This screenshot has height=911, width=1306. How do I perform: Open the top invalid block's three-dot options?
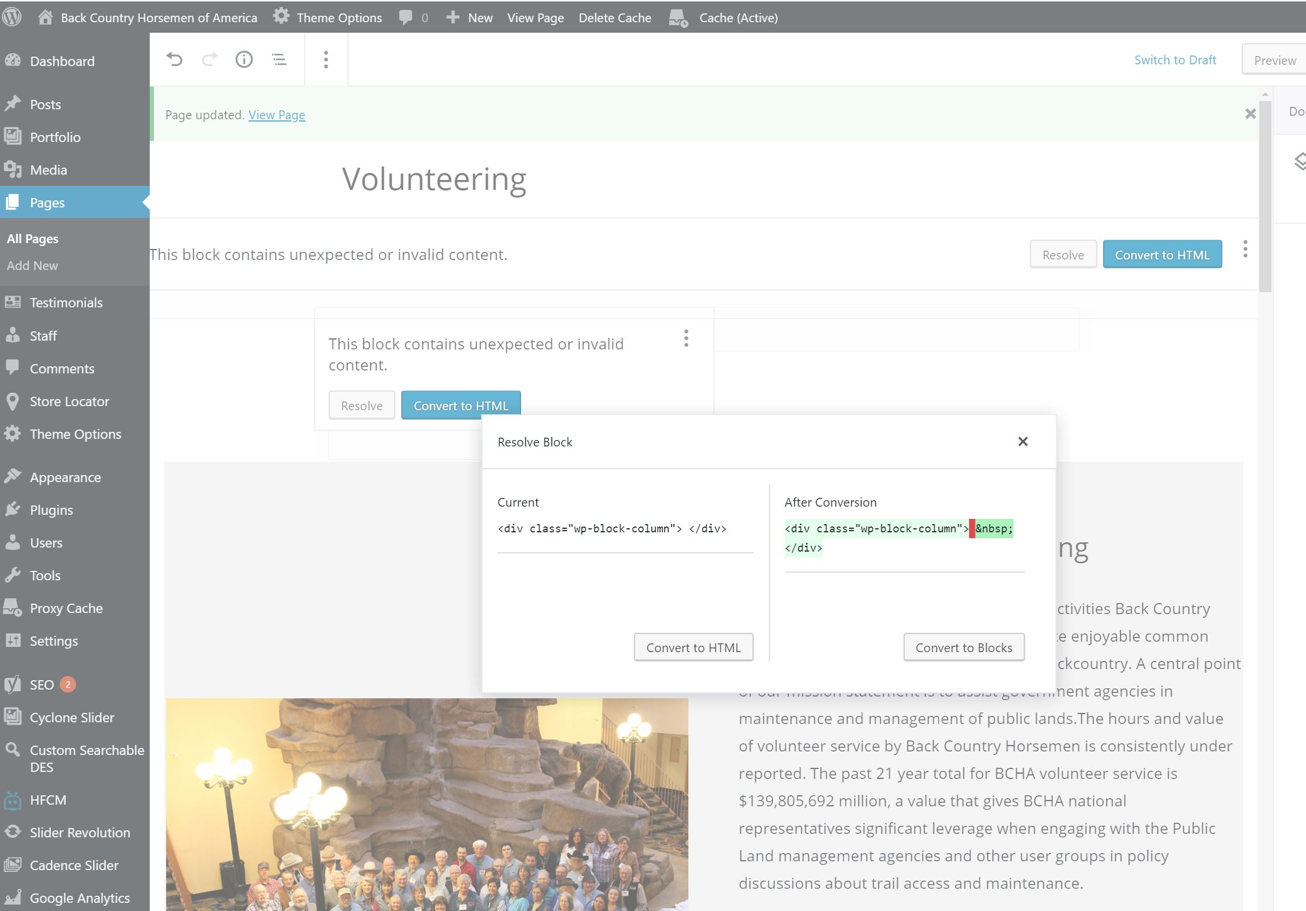[1245, 249]
